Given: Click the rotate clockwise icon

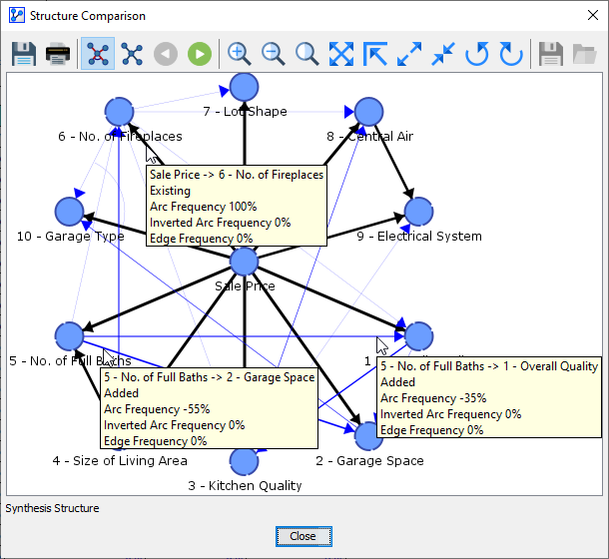Looking at the screenshot, I should tap(511, 54).
